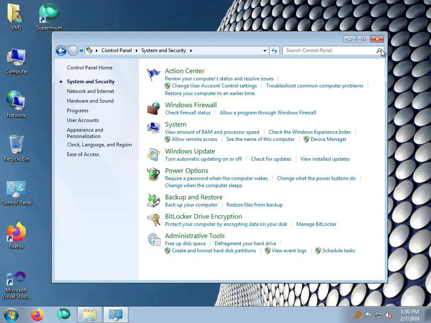
Task: Click the network tray icon
Action: point(378,315)
